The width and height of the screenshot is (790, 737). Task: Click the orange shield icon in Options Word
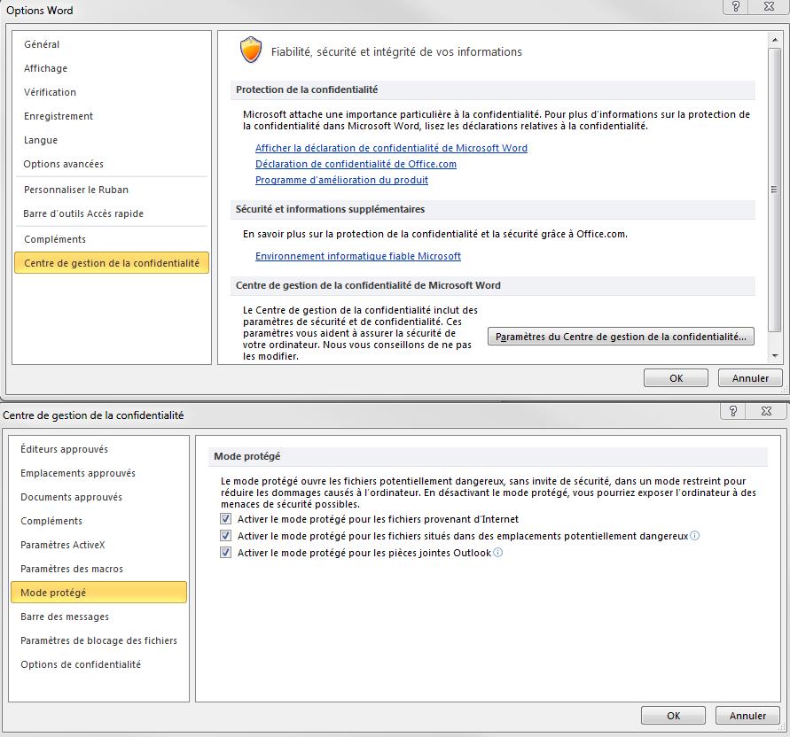tap(251, 50)
